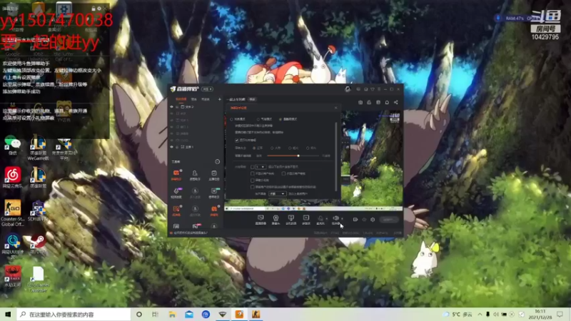
Task: Expand the arrow beside the speaker icon
Action: (x=342, y=218)
